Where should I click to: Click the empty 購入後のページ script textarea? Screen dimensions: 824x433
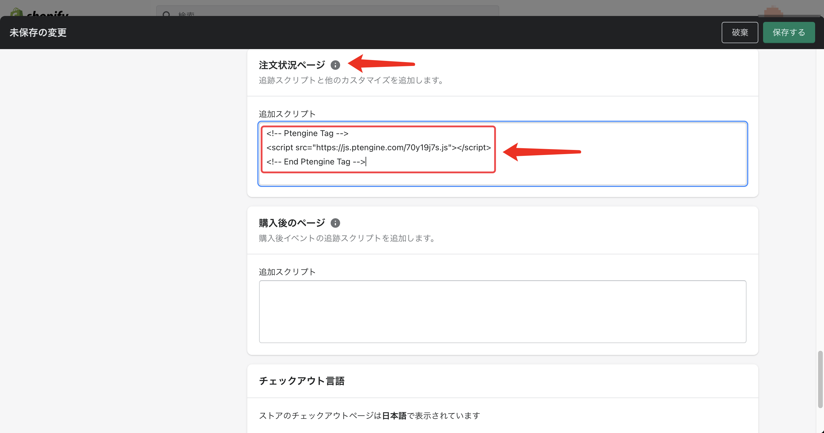[503, 311]
